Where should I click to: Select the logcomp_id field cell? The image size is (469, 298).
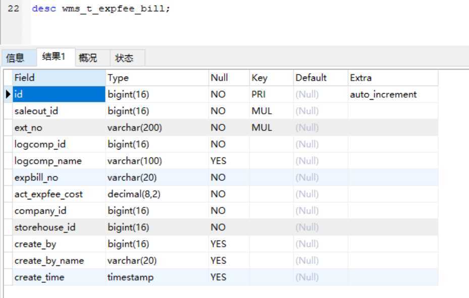click(59, 144)
